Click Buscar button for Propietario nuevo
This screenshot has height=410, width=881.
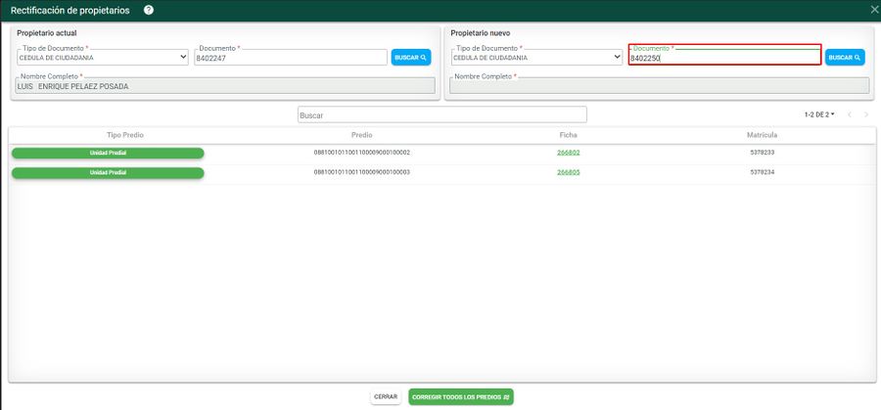pos(845,58)
